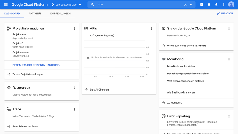The height and width of the screenshot is (134, 238).
Task: Open the notifications bell
Action: pos(216,4)
